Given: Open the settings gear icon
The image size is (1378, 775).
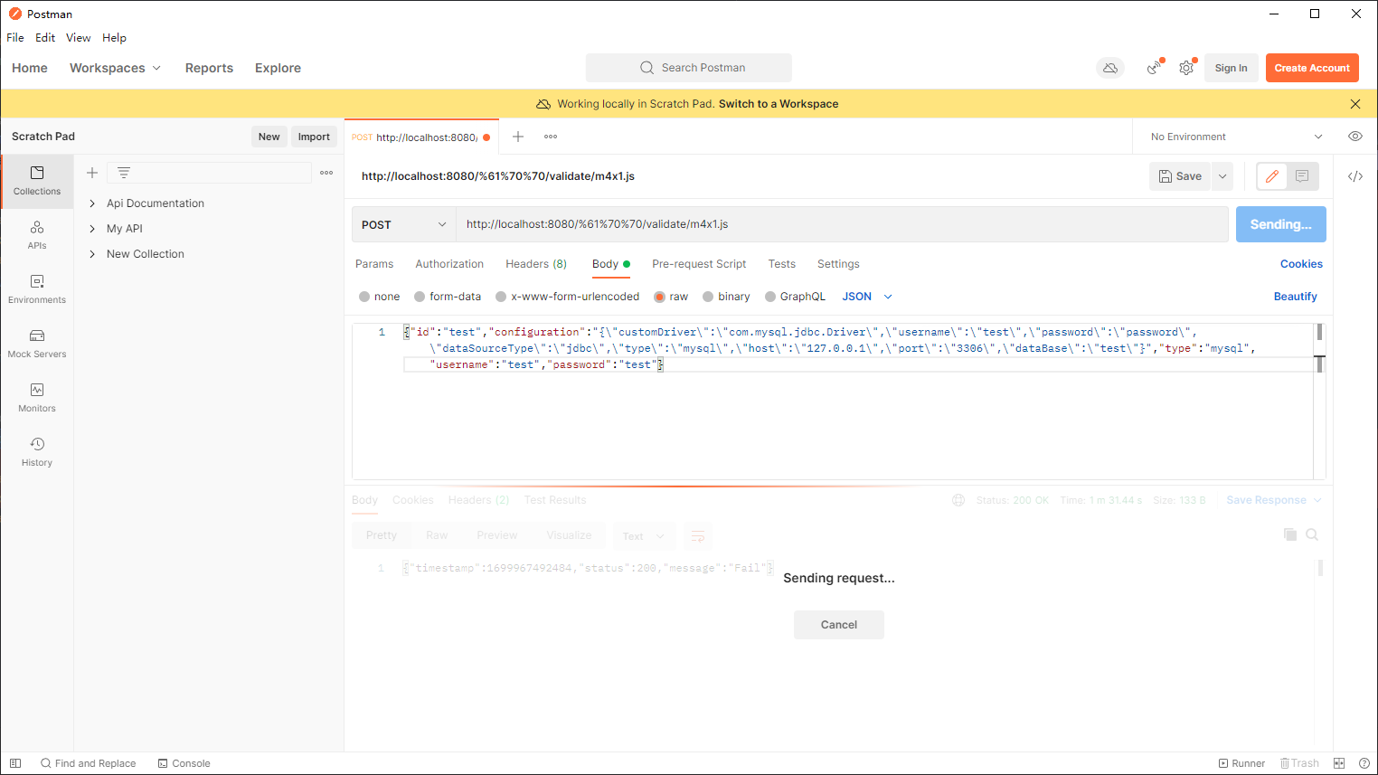Looking at the screenshot, I should [x=1186, y=68].
